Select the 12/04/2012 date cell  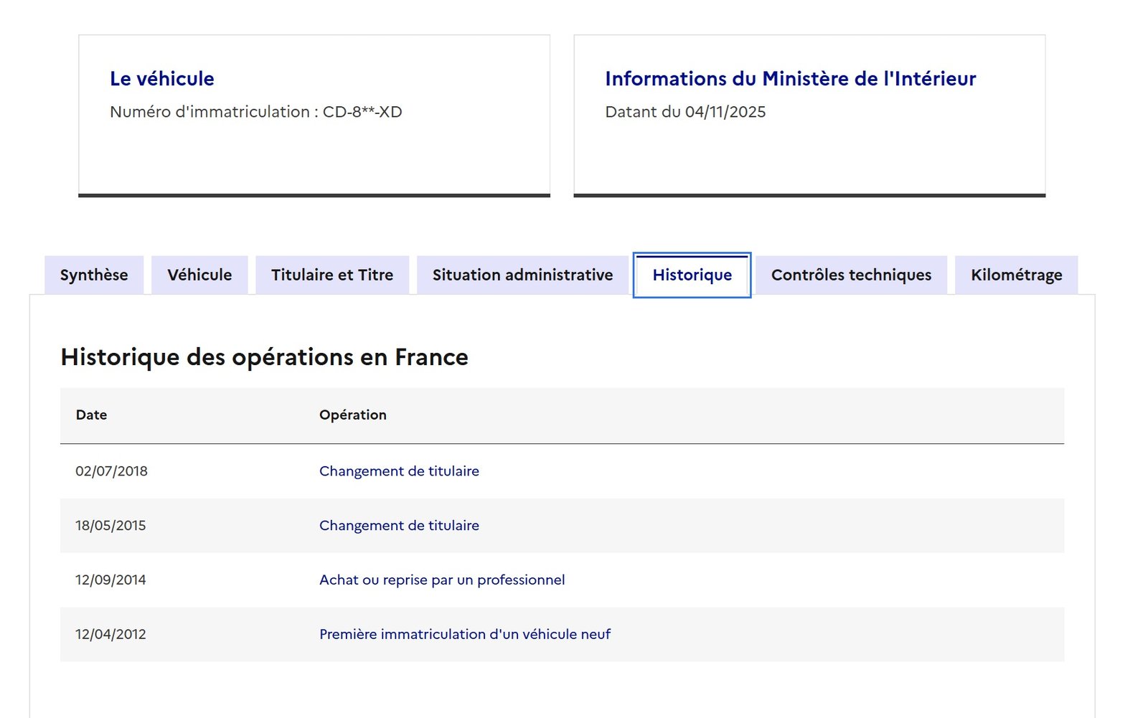110,635
